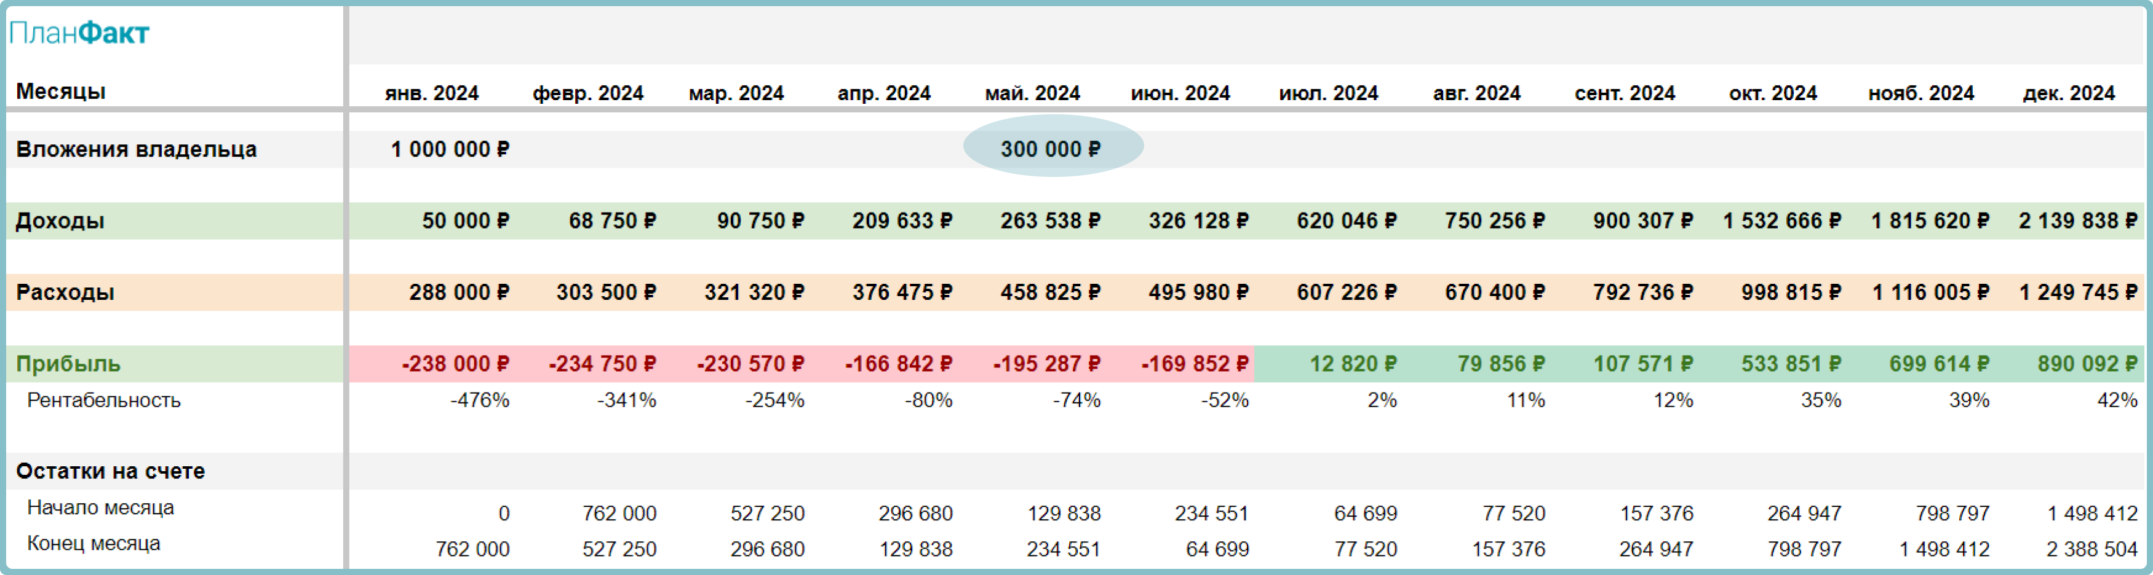Click the янв. 2024 column header
2153x575 pixels.
pyautogui.click(x=431, y=93)
